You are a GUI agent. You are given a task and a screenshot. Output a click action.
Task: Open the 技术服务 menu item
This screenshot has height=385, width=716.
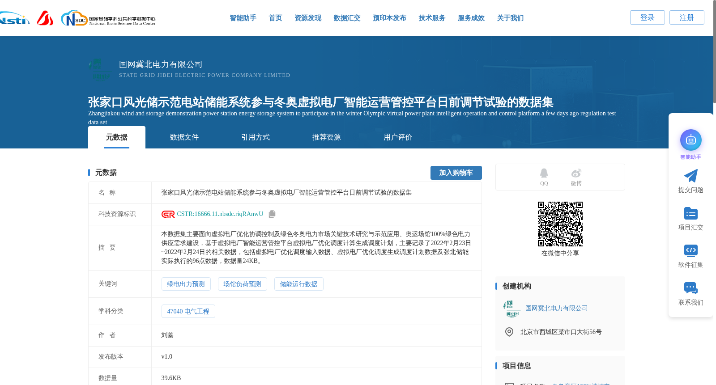click(x=432, y=18)
